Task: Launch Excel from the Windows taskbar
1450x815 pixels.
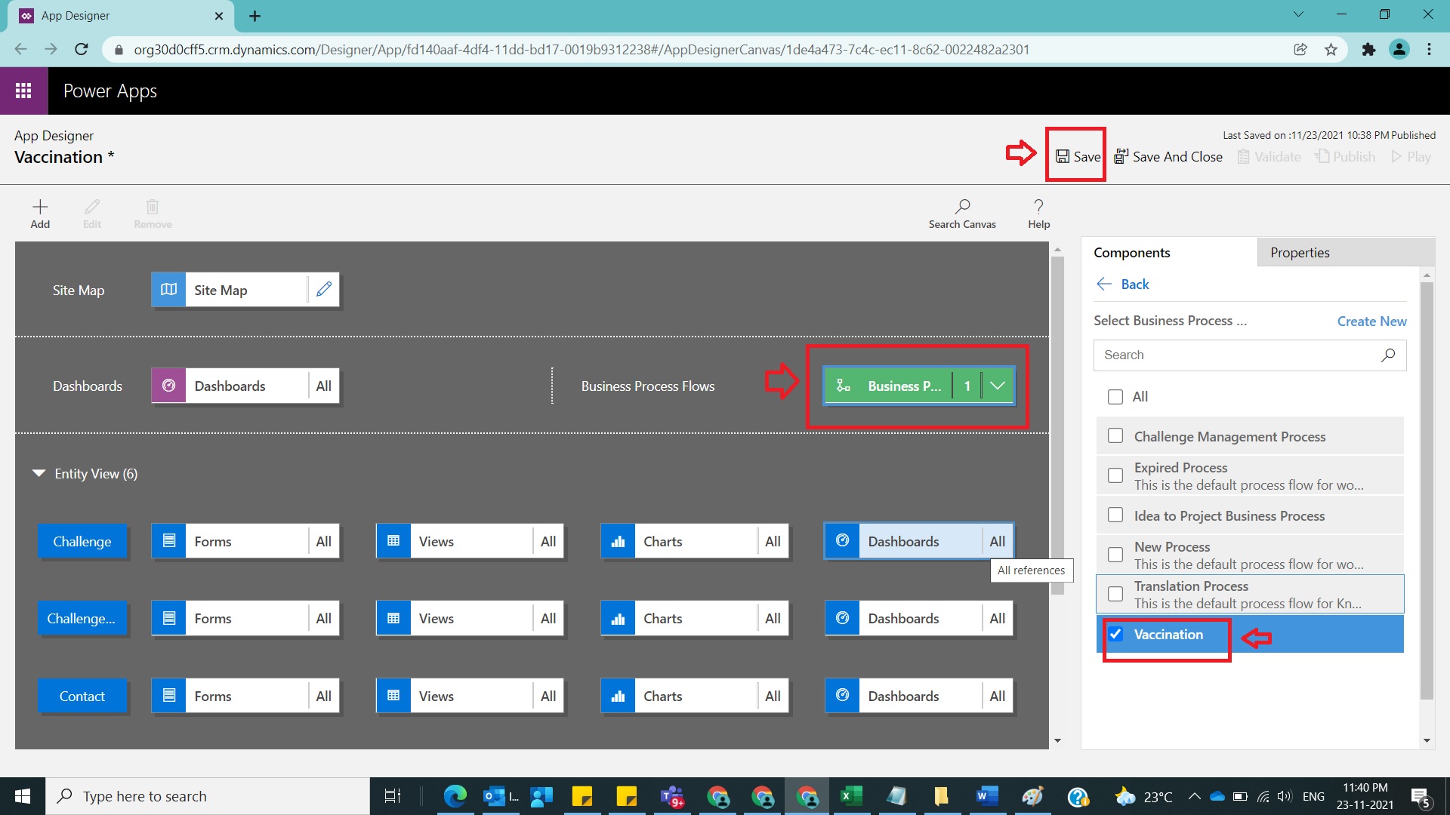Action: click(x=852, y=796)
